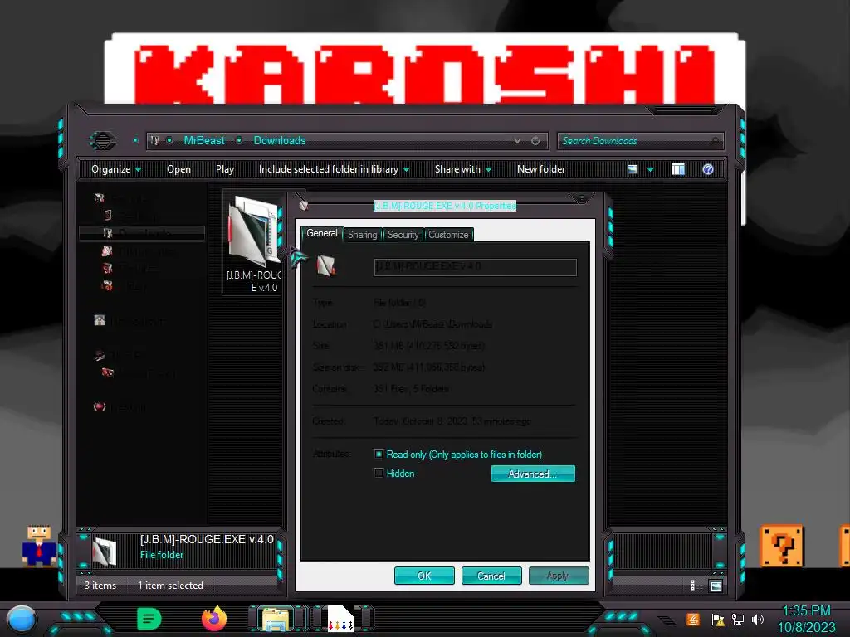Click the Java tray icon

click(693, 619)
